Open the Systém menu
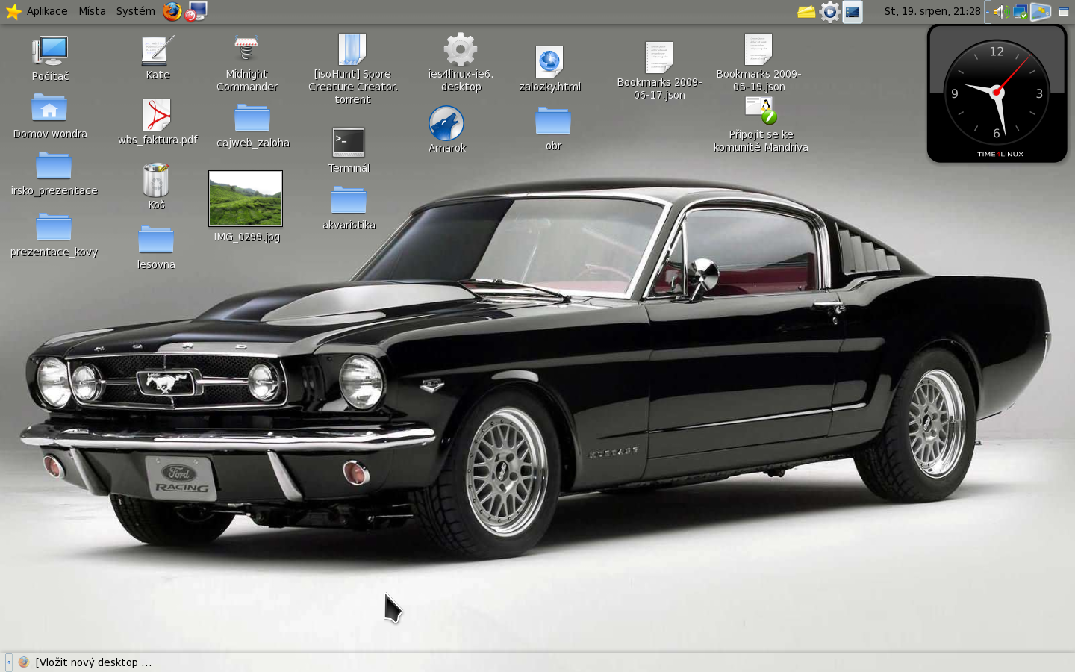 coord(135,11)
